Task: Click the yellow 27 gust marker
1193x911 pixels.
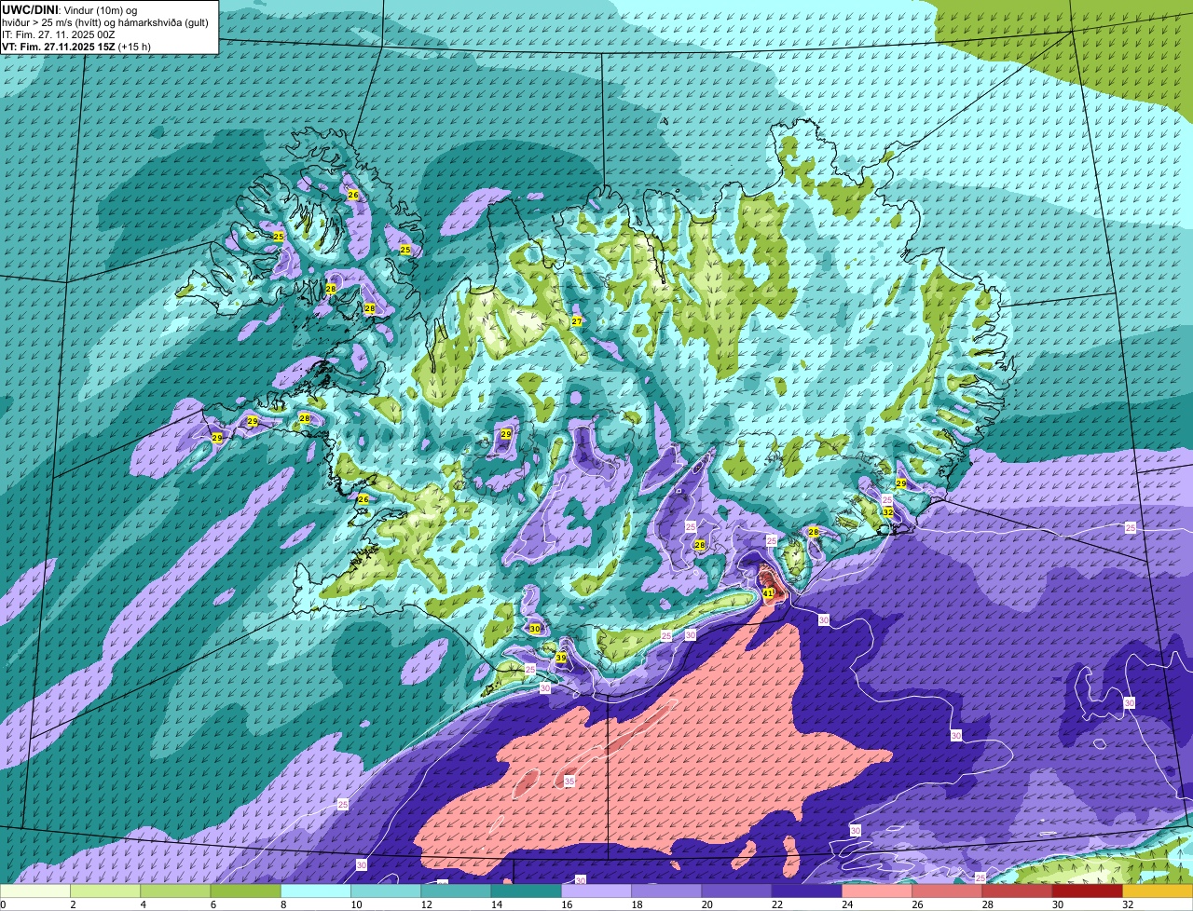Action: click(577, 321)
